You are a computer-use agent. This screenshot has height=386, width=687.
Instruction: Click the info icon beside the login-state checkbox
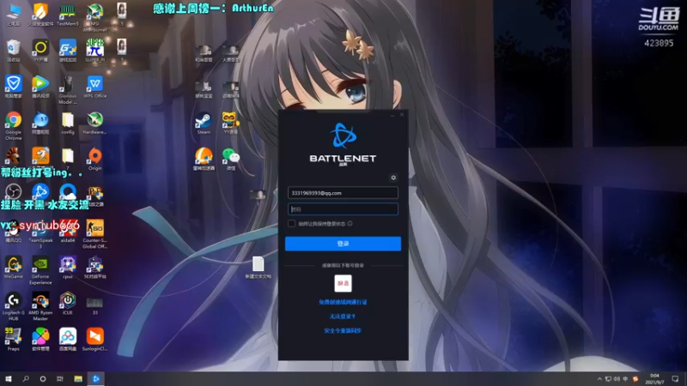point(350,224)
